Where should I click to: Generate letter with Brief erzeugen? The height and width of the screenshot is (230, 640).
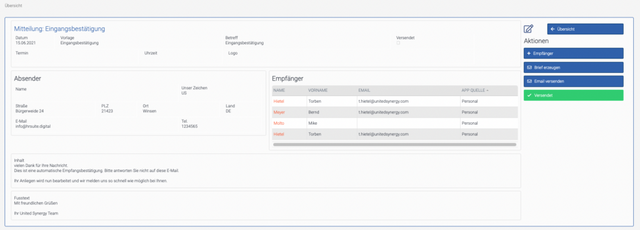[x=574, y=67]
